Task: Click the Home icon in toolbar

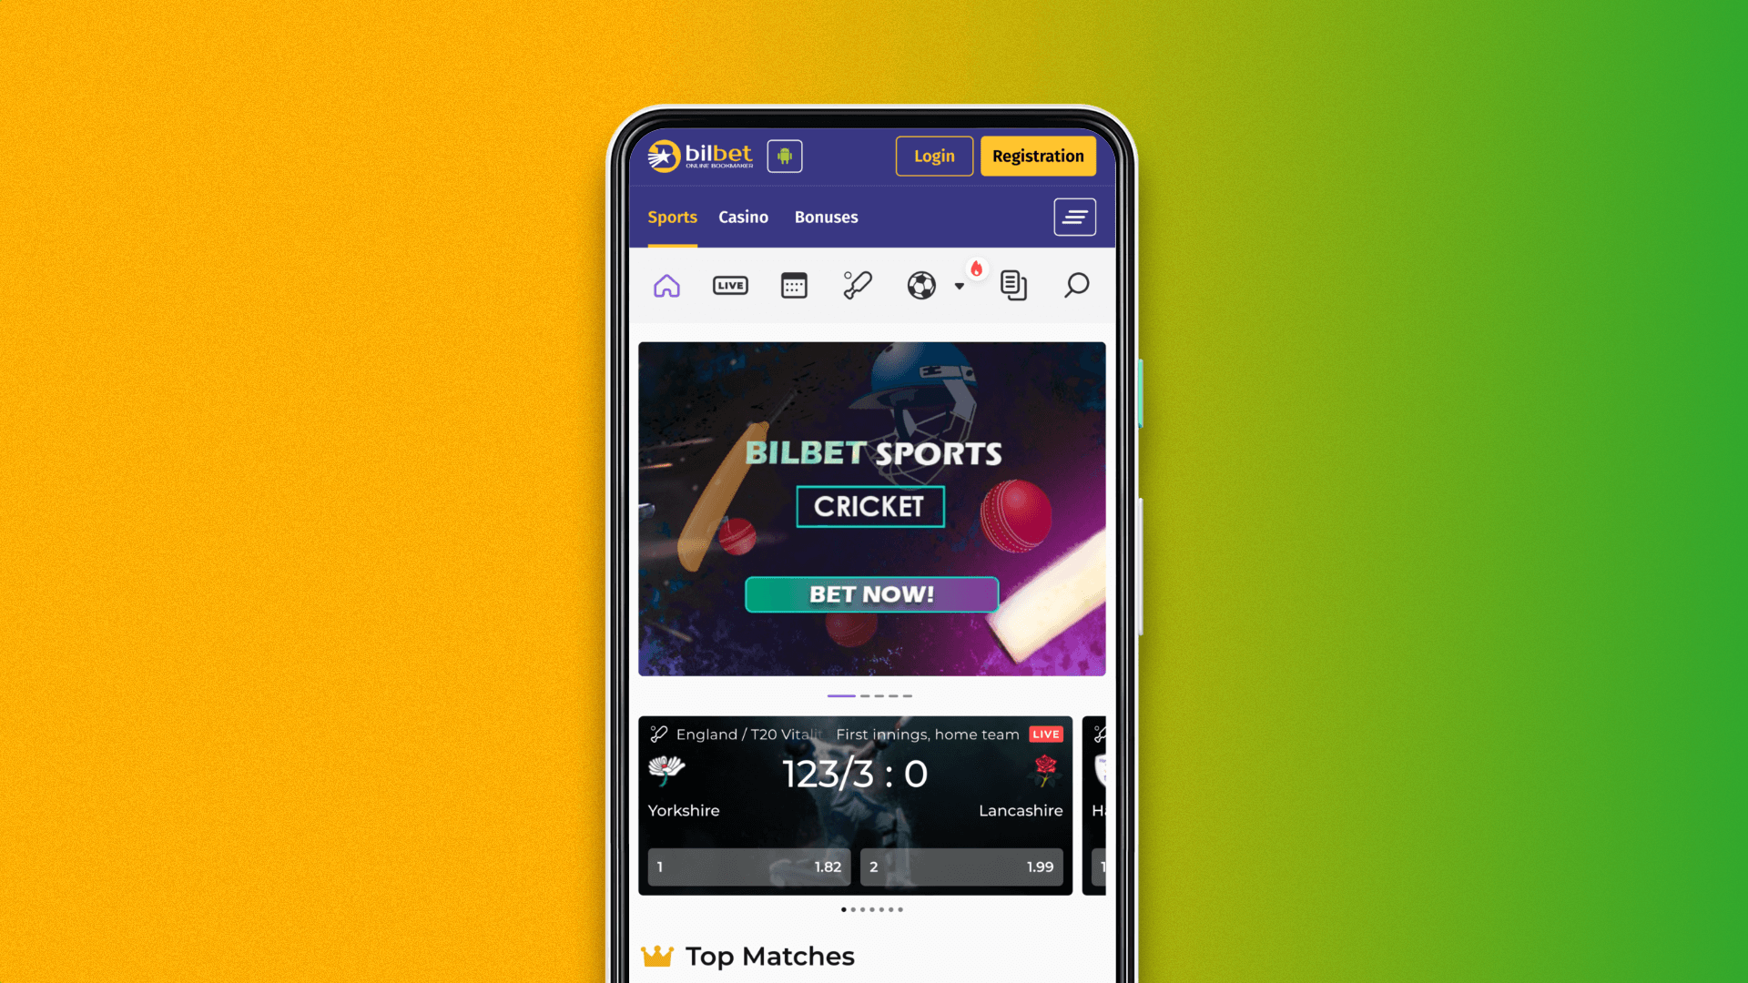Action: [666, 286]
